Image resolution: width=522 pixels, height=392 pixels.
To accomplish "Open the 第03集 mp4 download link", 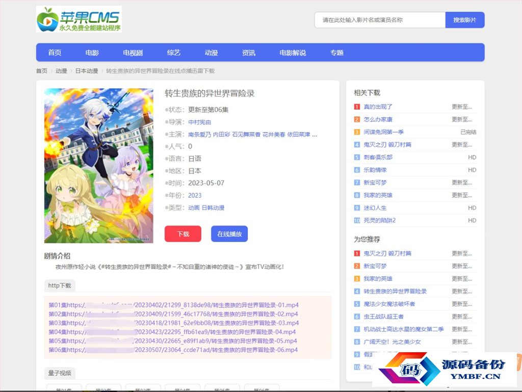I will click(173, 323).
